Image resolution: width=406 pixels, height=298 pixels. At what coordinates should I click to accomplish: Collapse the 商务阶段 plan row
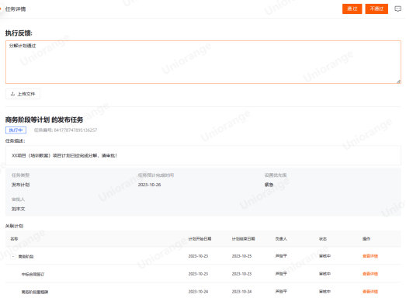click(x=13, y=257)
